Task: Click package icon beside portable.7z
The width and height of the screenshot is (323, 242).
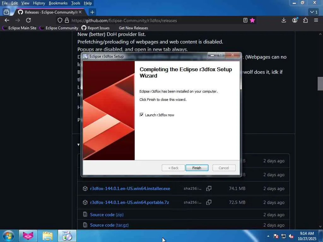Action: pyautogui.click(x=85, y=202)
